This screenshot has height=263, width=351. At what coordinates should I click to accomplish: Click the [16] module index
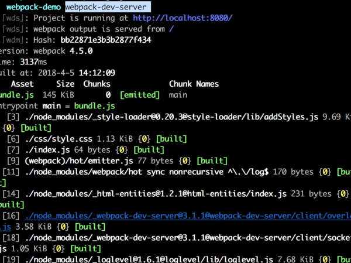pyautogui.click(x=11, y=216)
